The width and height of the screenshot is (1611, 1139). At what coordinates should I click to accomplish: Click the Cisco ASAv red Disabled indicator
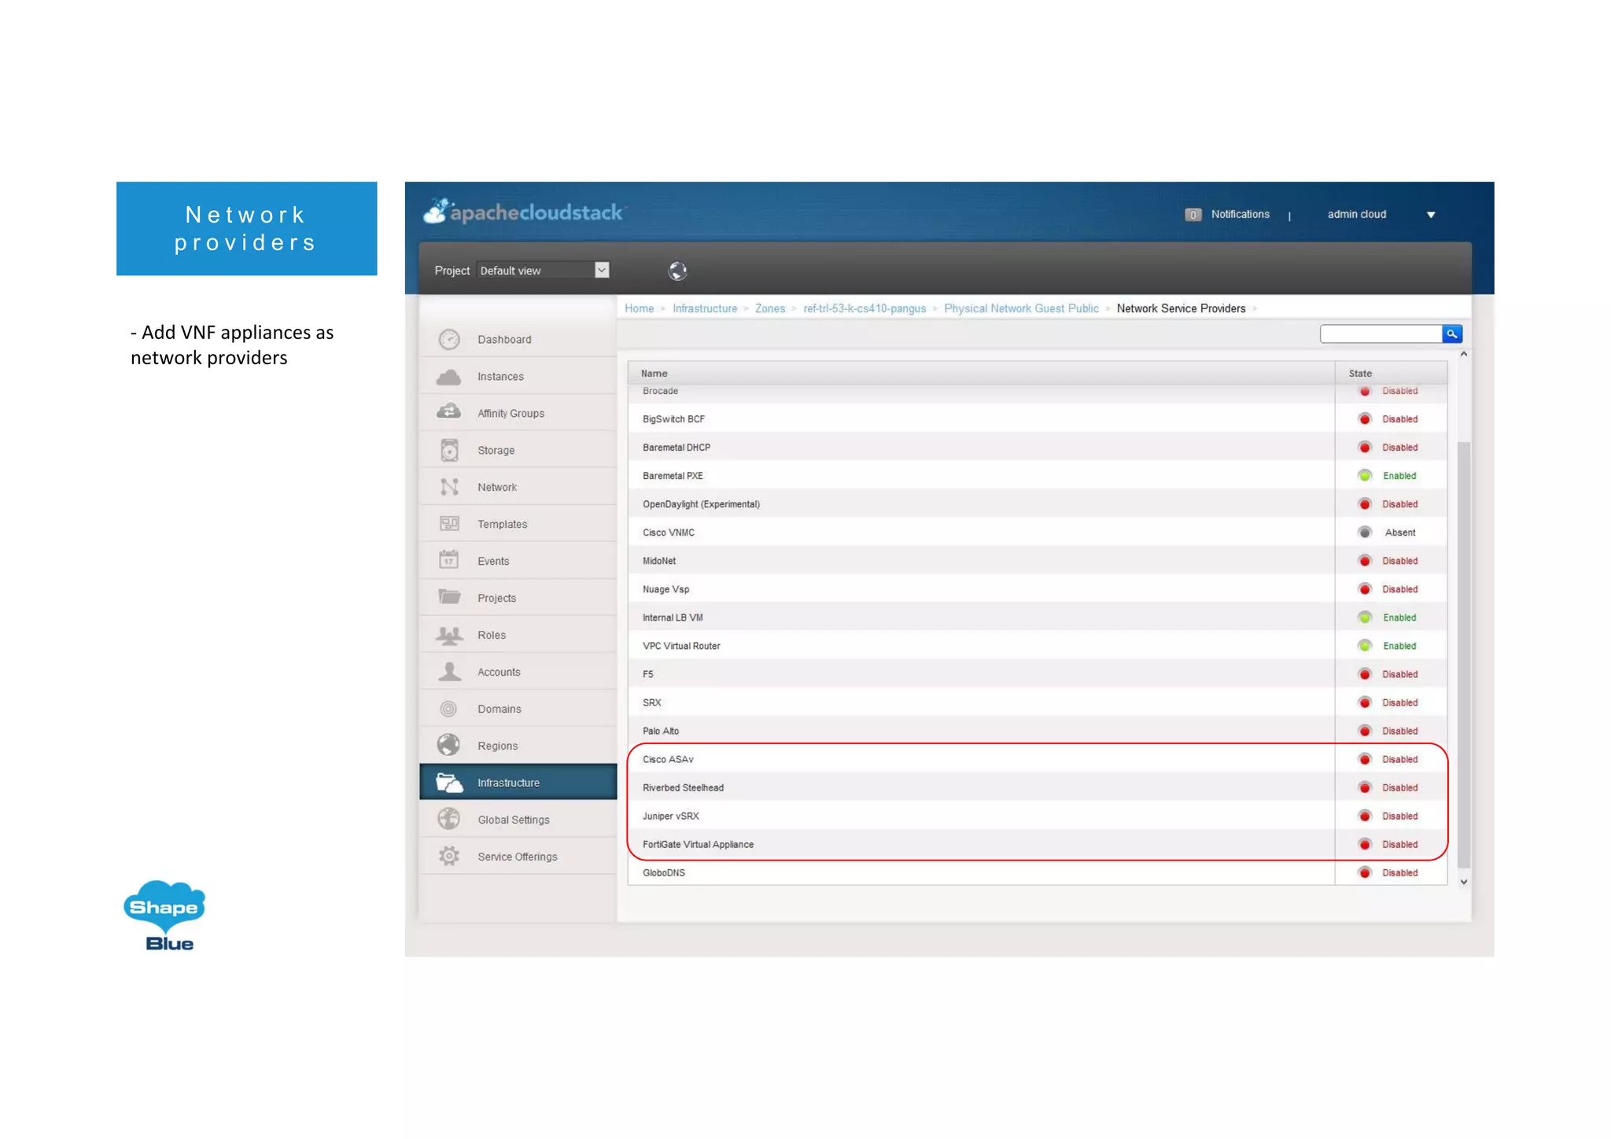point(1365,759)
